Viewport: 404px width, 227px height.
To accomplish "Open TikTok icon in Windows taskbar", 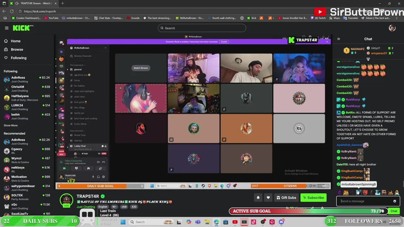I will pyautogui.click(x=253, y=222).
